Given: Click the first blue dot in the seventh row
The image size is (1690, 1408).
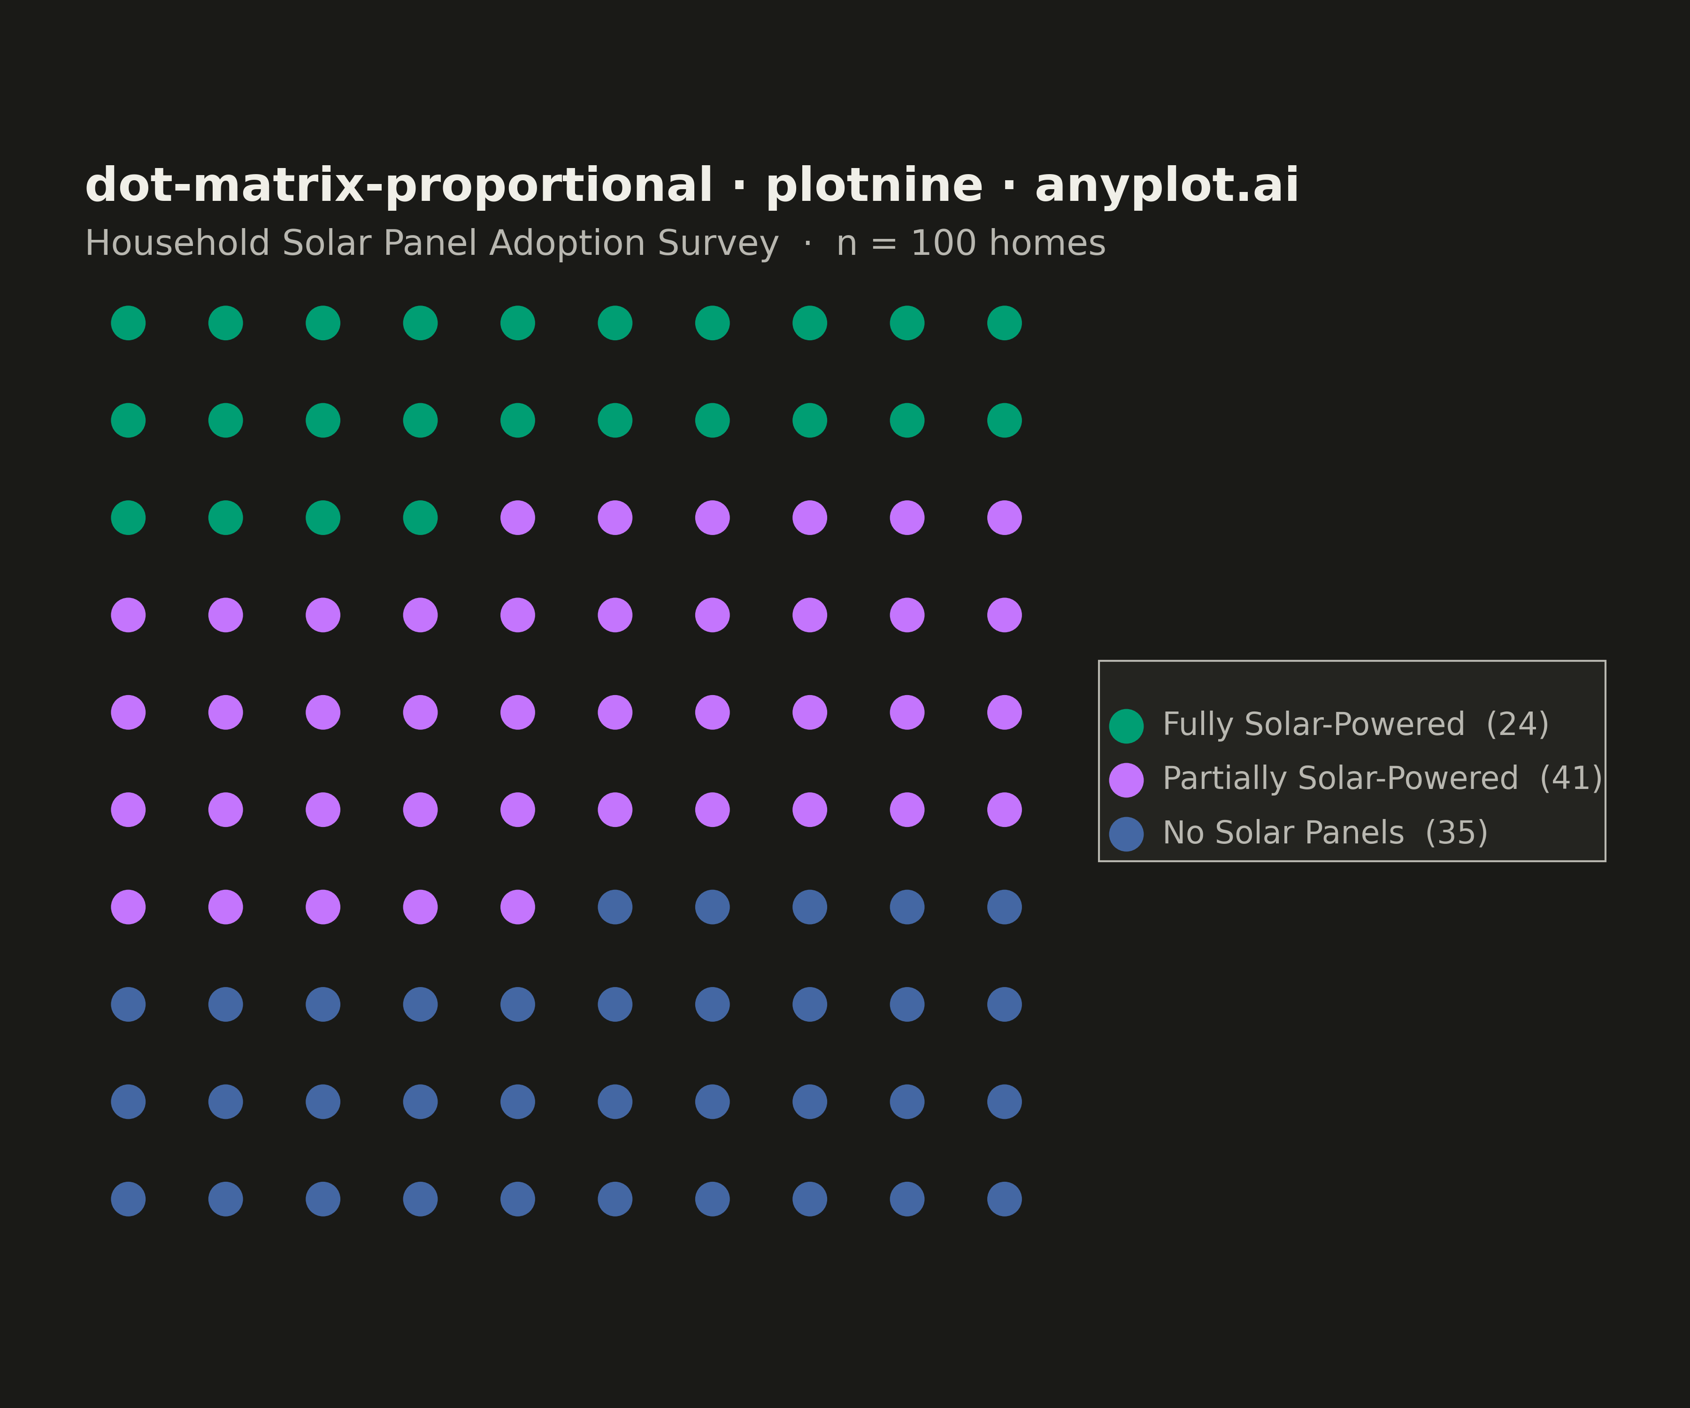Looking at the screenshot, I should [x=615, y=907].
